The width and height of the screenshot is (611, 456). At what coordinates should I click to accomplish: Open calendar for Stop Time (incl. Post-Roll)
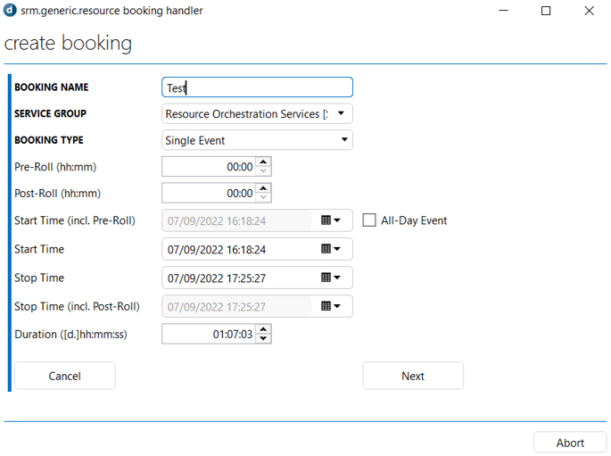coord(330,306)
